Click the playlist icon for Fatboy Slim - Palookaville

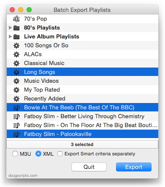16,134
